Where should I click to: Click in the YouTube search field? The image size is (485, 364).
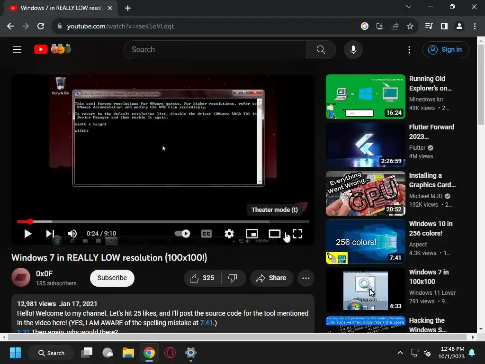pos(215,49)
